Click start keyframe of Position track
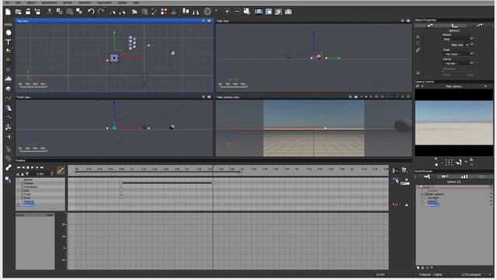This screenshot has width=497, height=280. (121, 183)
